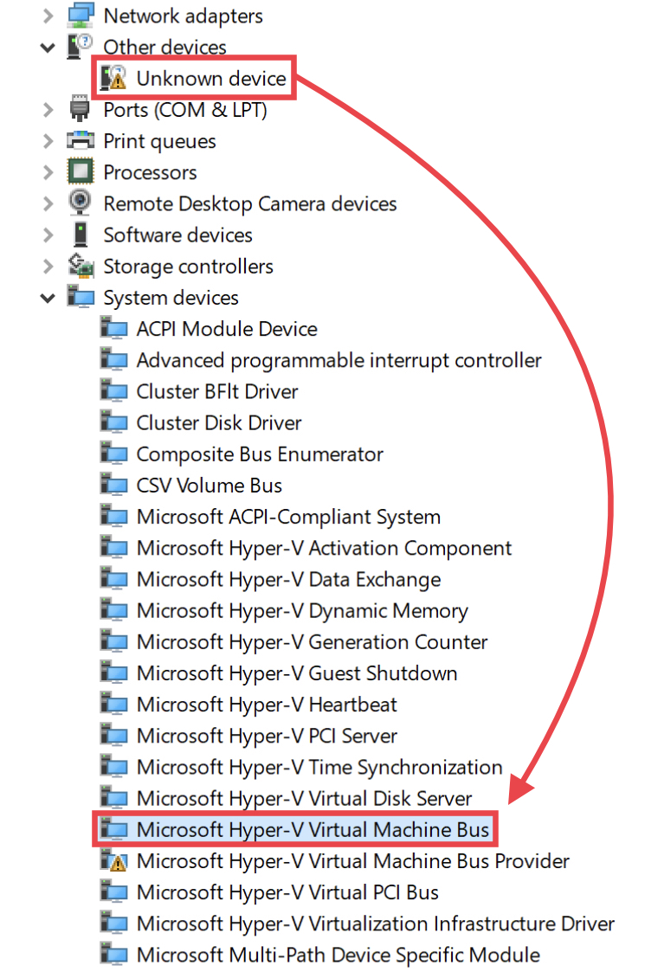The height and width of the screenshot is (972, 664).
Task: Select the ACPI Module Device entry
Action: pos(227,329)
